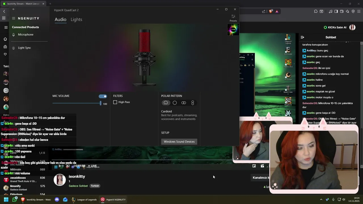Screen dimensions: 363x204
Task: Click Salwador26 'ilki en iyisi' message
Action: (x=316, y=68)
